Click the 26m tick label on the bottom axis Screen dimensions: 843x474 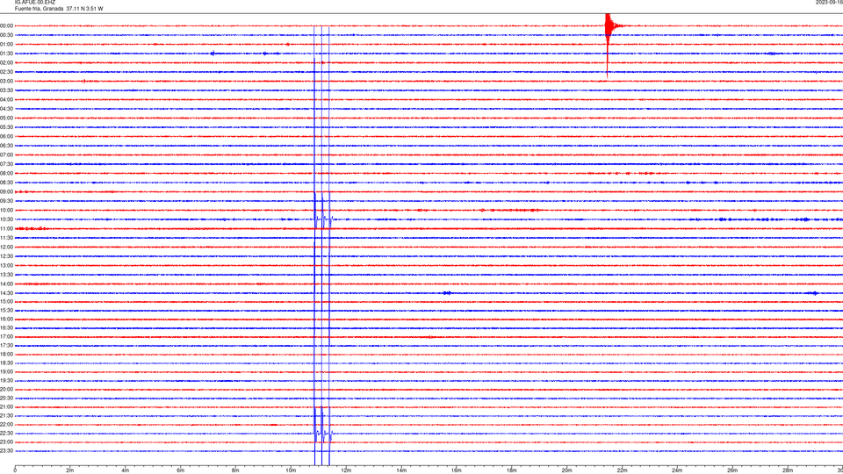(x=732, y=470)
